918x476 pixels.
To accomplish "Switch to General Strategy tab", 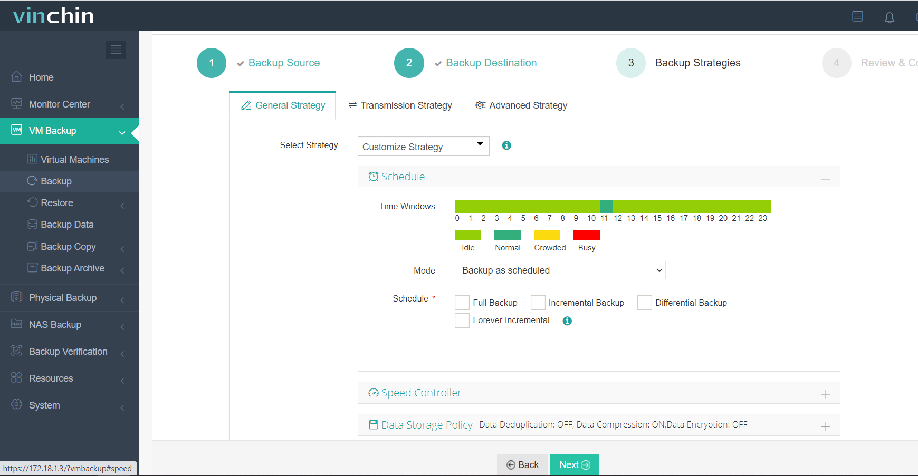I will pos(283,105).
